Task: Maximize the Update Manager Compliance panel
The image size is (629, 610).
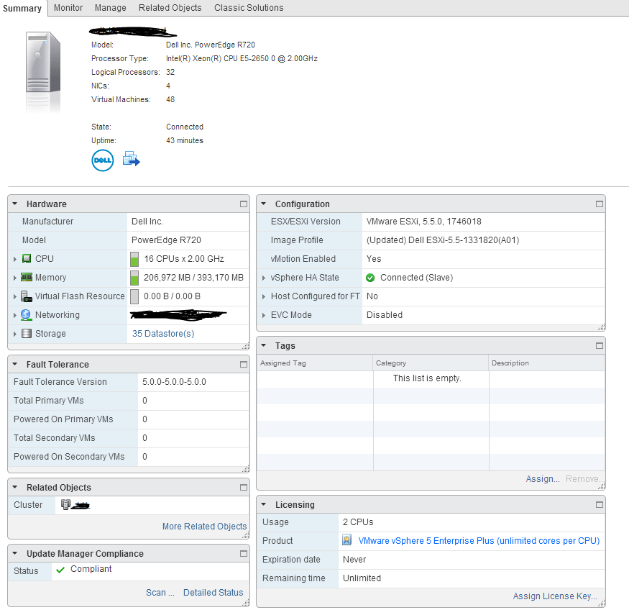Action: 244,553
